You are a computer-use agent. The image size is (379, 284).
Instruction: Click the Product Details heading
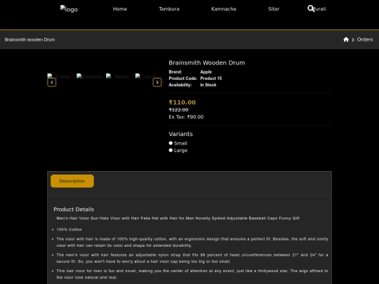point(74,210)
